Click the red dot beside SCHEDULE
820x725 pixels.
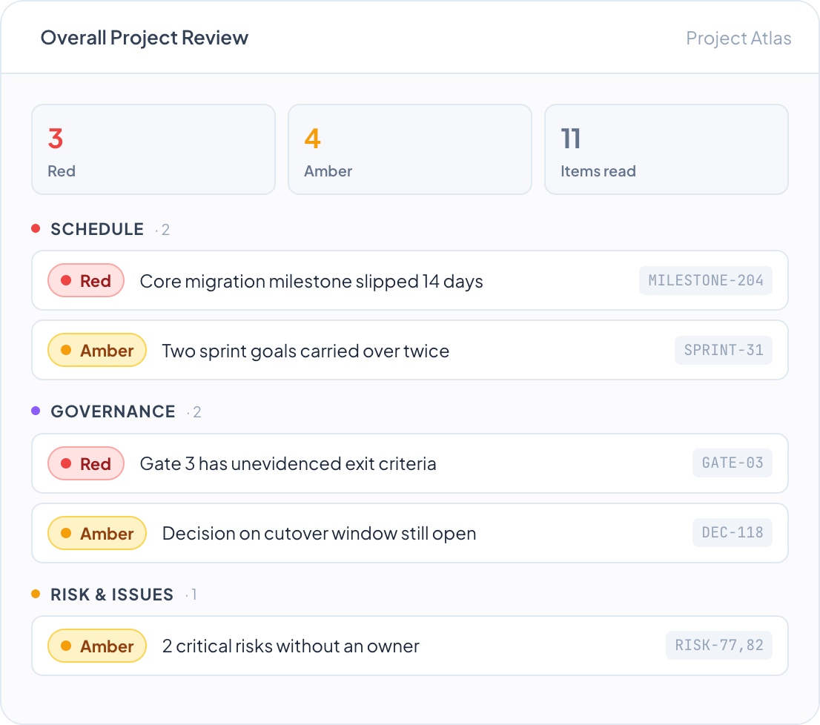(36, 228)
